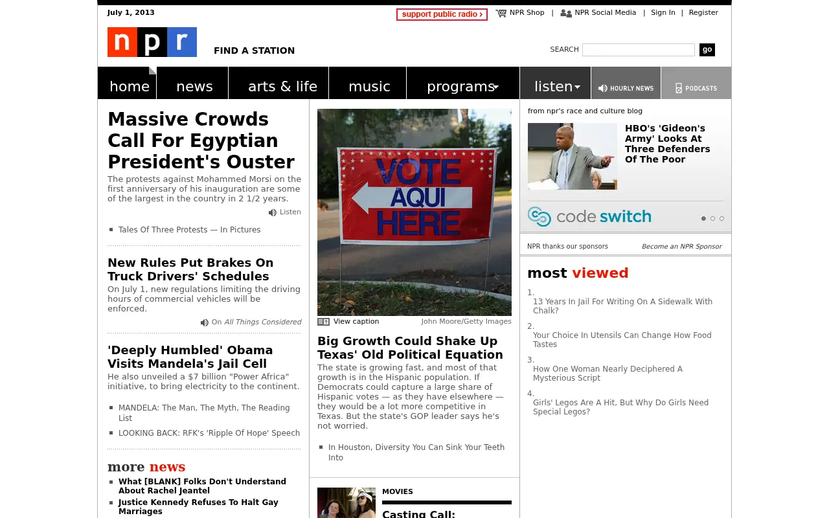
Task: Click Become an NPR Sponsor link
Action: (681, 247)
